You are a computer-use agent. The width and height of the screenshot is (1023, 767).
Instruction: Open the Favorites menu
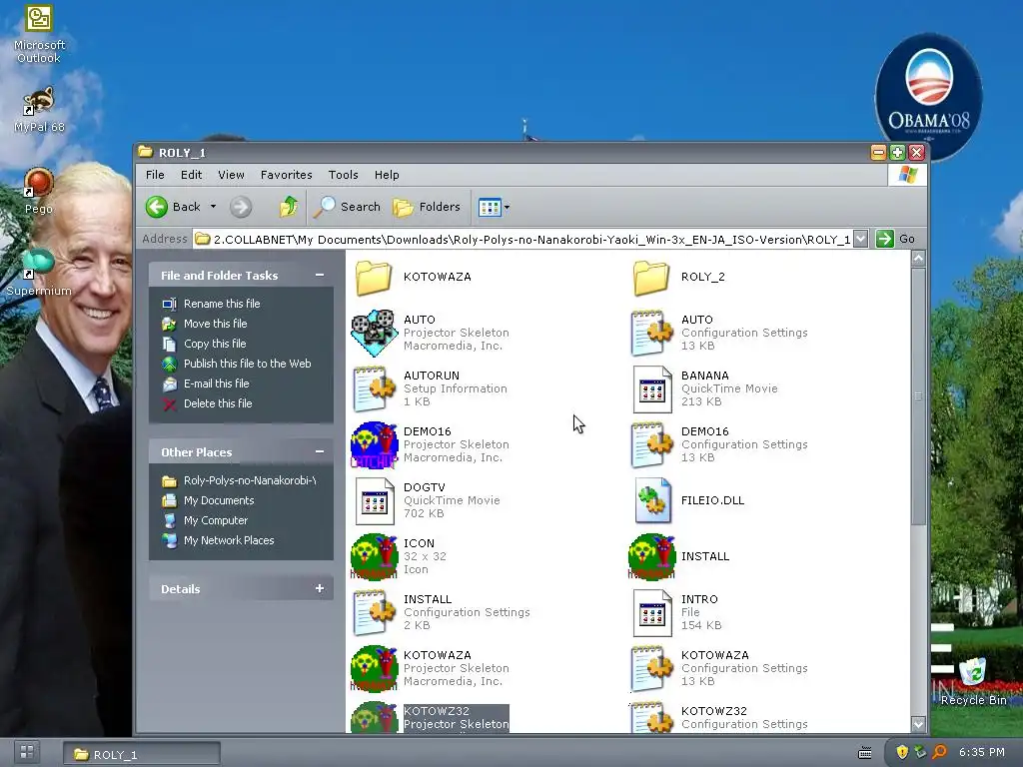pyautogui.click(x=287, y=175)
